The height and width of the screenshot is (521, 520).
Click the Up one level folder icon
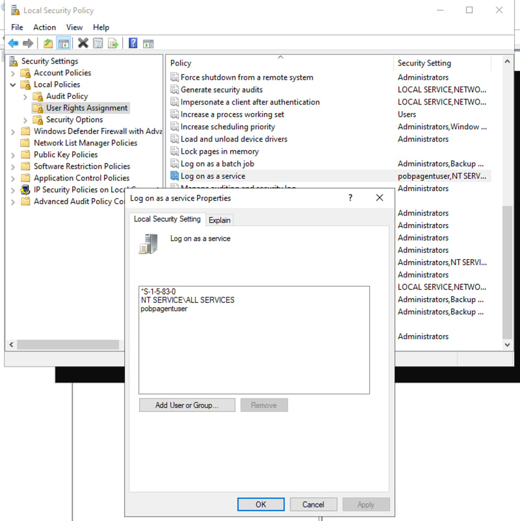48,43
